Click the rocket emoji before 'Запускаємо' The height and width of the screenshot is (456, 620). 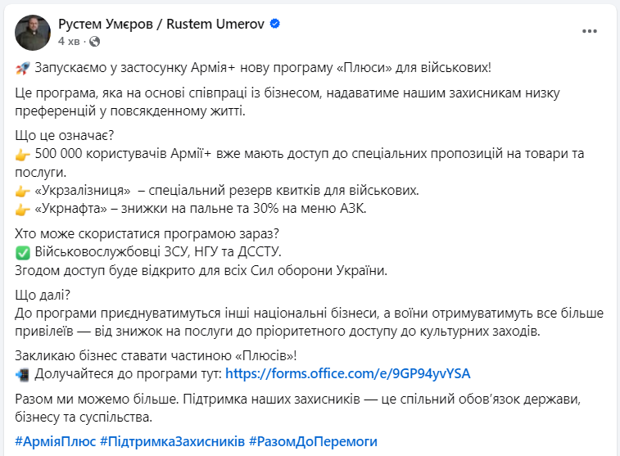tap(22, 67)
